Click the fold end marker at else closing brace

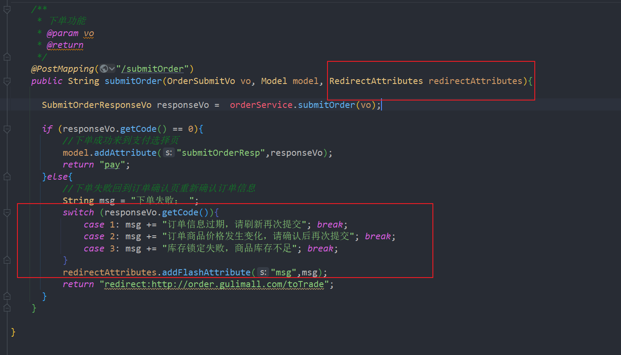[7, 296]
